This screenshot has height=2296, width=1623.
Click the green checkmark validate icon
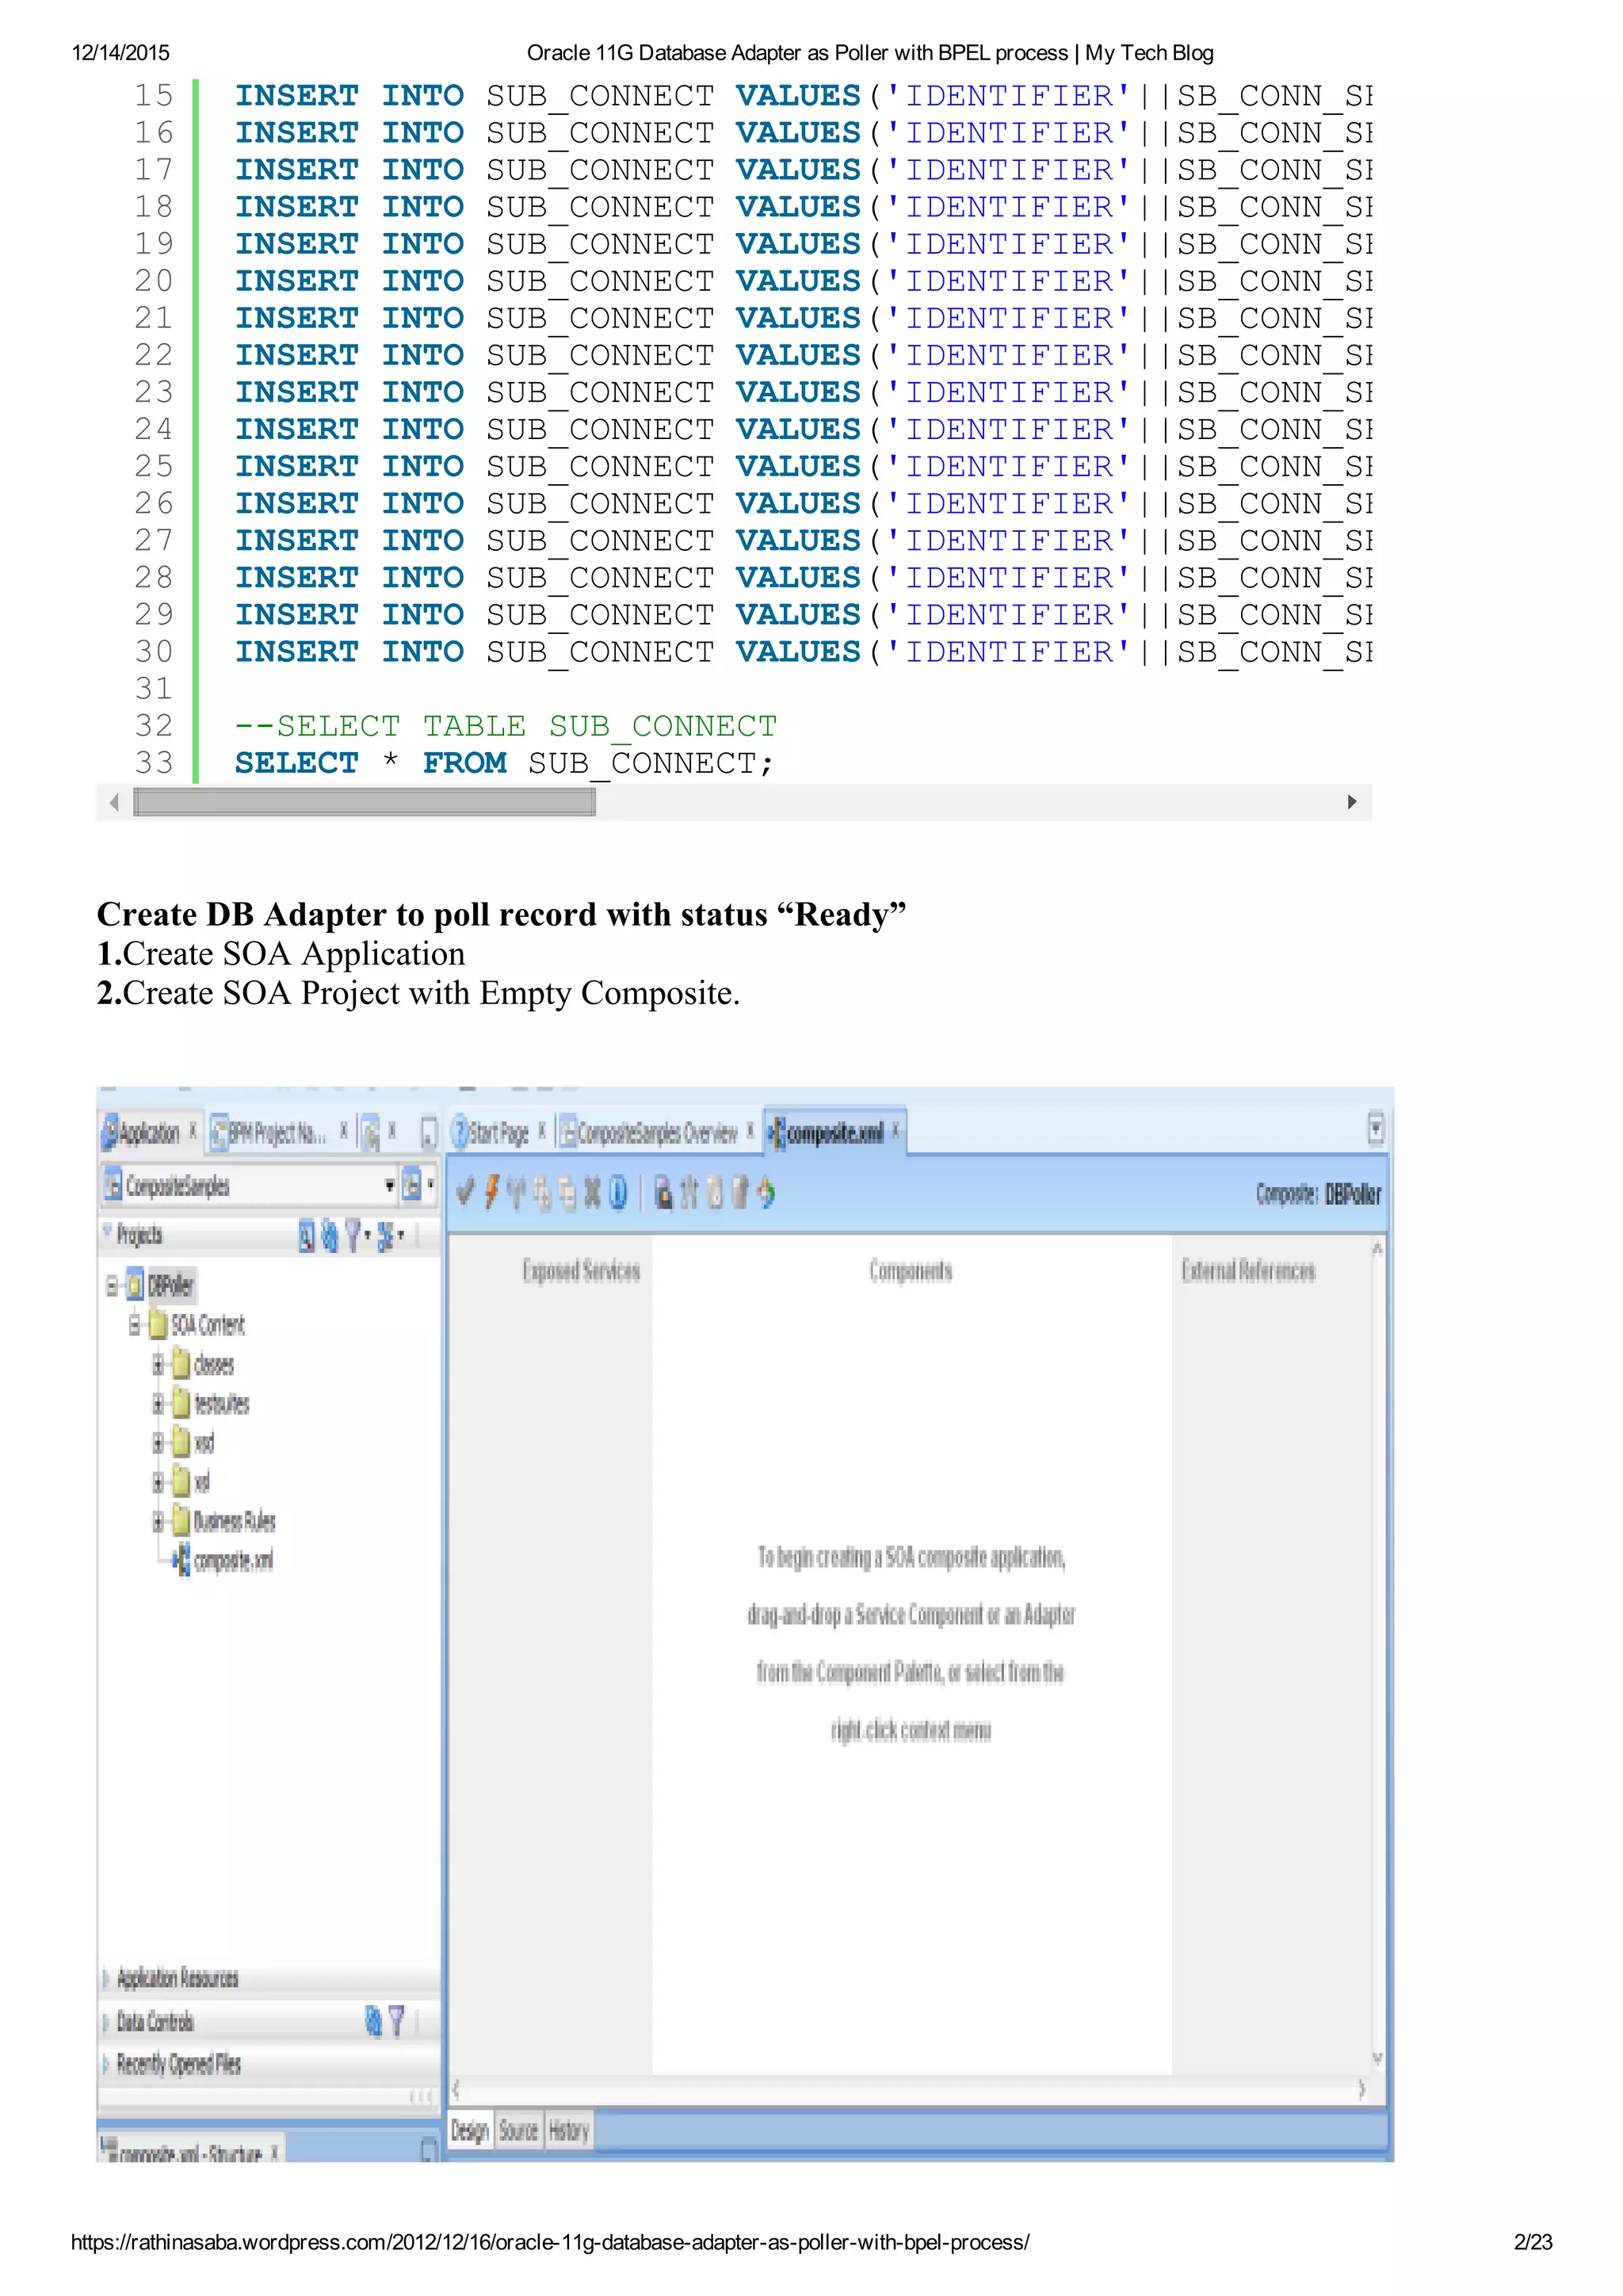(x=465, y=1192)
